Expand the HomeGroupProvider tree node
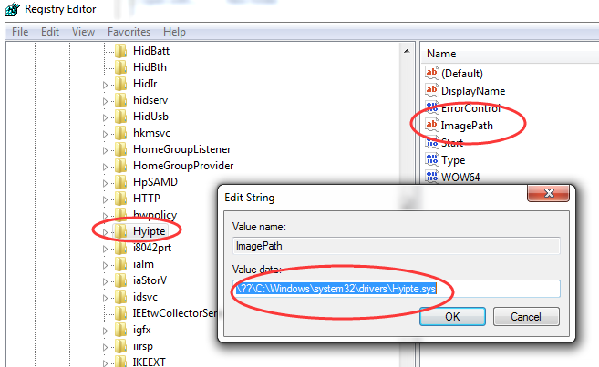Viewport: 599px width, 367px height. pos(106,167)
